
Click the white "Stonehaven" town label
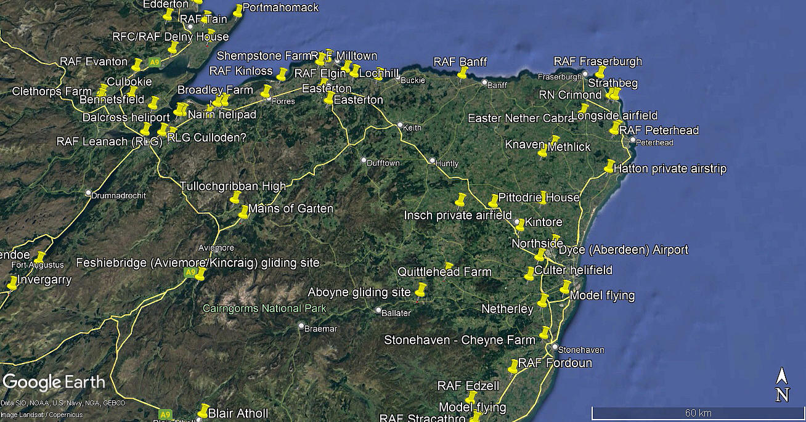(x=581, y=350)
